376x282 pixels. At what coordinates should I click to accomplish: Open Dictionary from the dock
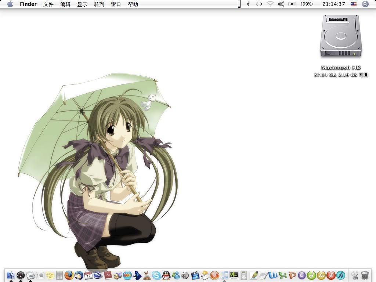pyautogui.click(x=108, y=275)
